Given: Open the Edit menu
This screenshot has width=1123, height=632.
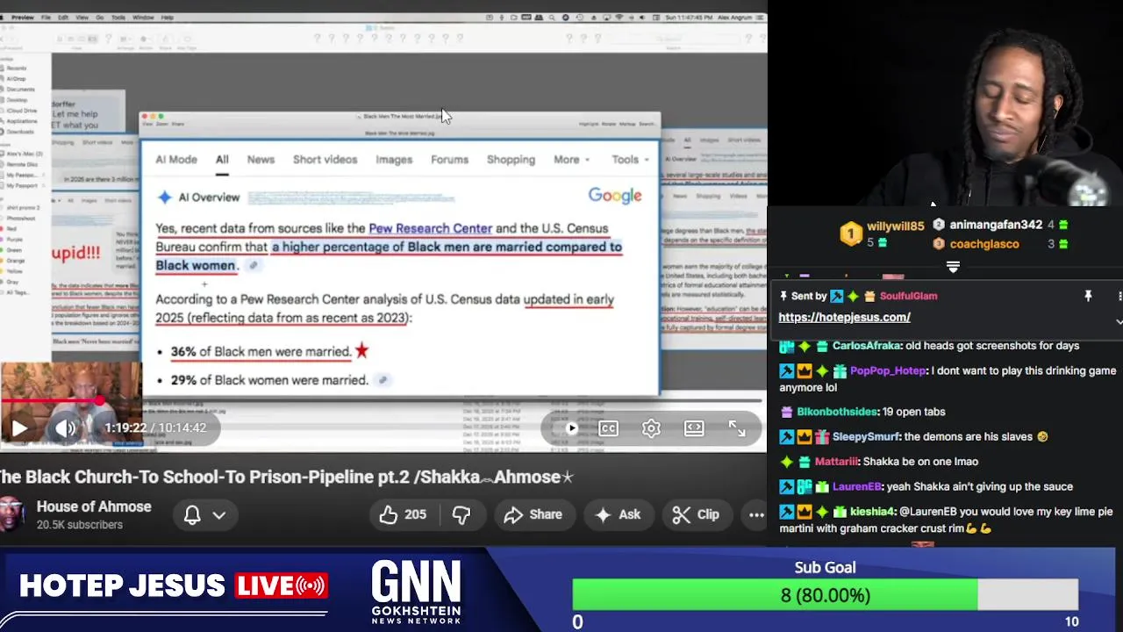Looking at the screenshot, I should click(63, 18).
